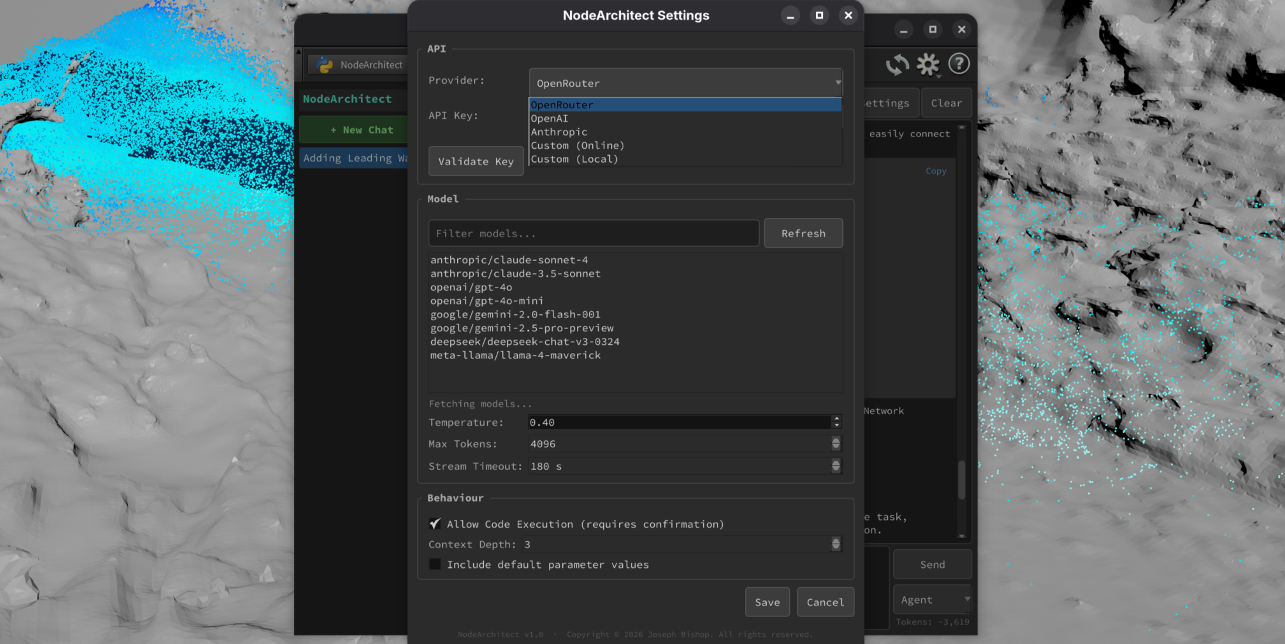Click the Validate Key button
This screenshot has height=644, width=1285.
[x=476, y=161]
